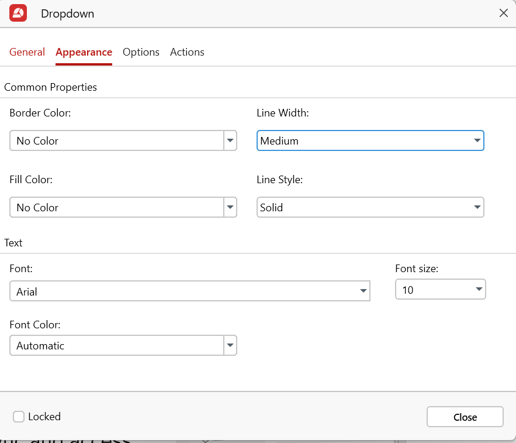Image resolution: width=516 pixels, height=443 pixels.
Task: Click the red PDF app logo icon
Action: [x=18, y=13]
